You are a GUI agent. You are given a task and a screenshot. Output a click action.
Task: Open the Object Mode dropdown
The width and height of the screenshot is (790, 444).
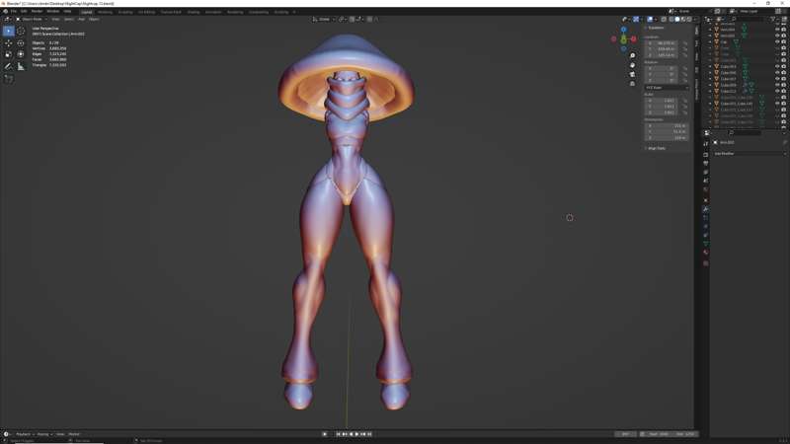31,19
